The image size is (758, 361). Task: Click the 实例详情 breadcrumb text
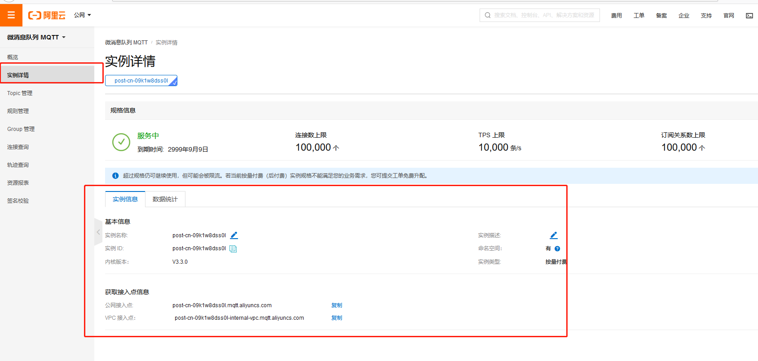(x=167, y=43)
